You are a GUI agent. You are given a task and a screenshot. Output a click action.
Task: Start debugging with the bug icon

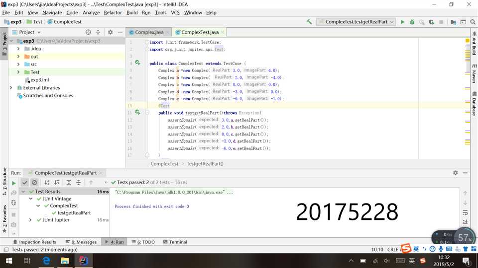[412, 22]
